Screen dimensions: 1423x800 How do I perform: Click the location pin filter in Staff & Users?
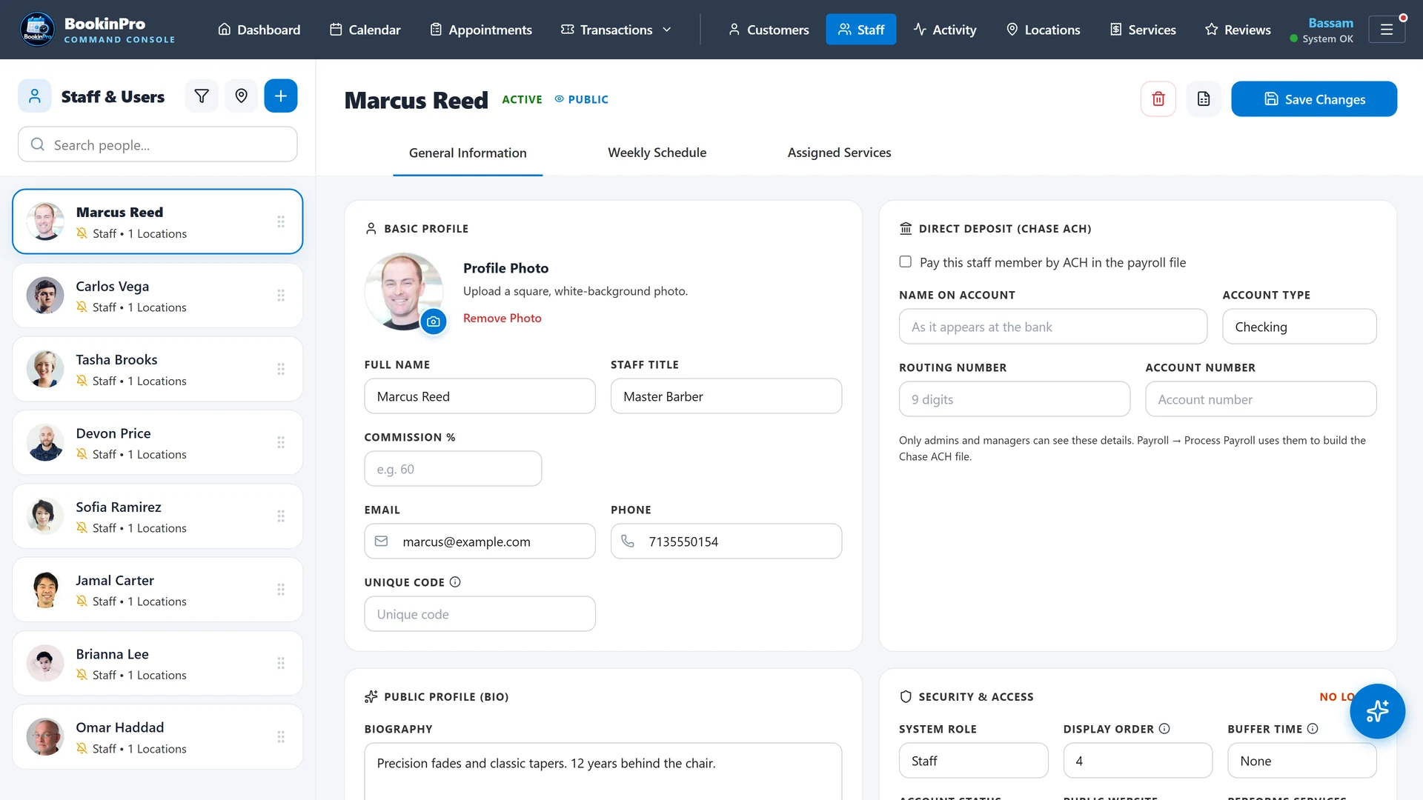pyautogui.click(x=241, y=96)
